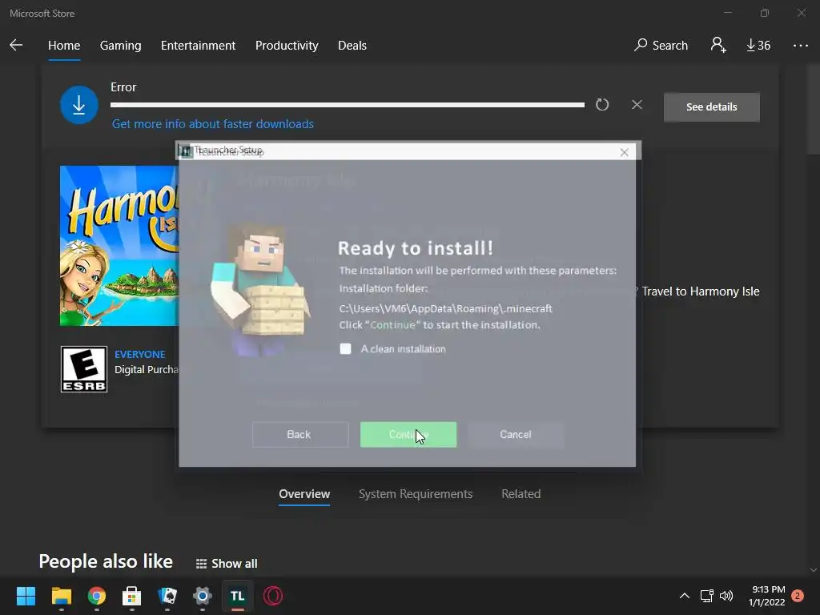Retry the failed download

point(602,105)
